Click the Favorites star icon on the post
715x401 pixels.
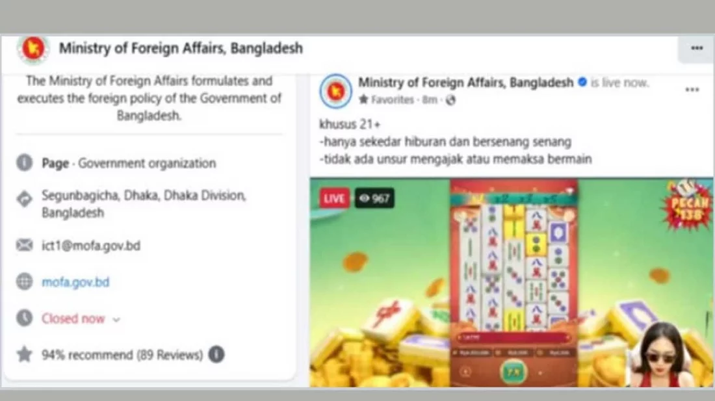point(363,99)
